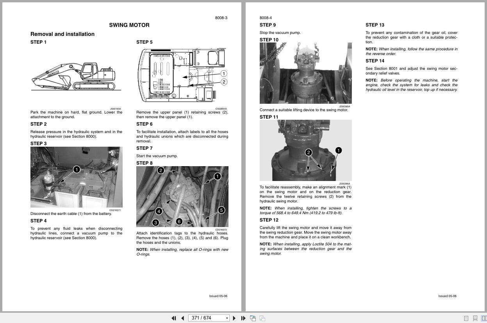The width and height of the screenshot is (487, 323).
Task: Click the STEP 3 battery photo
Action: [77, 177]
